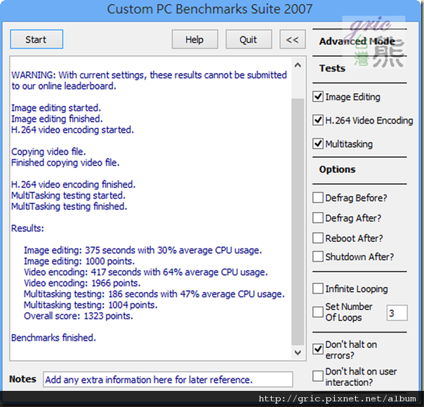Uncheck H.264 Video Encoding test
The height and width of the screenshot is (407, 424).
coord(318,120)
